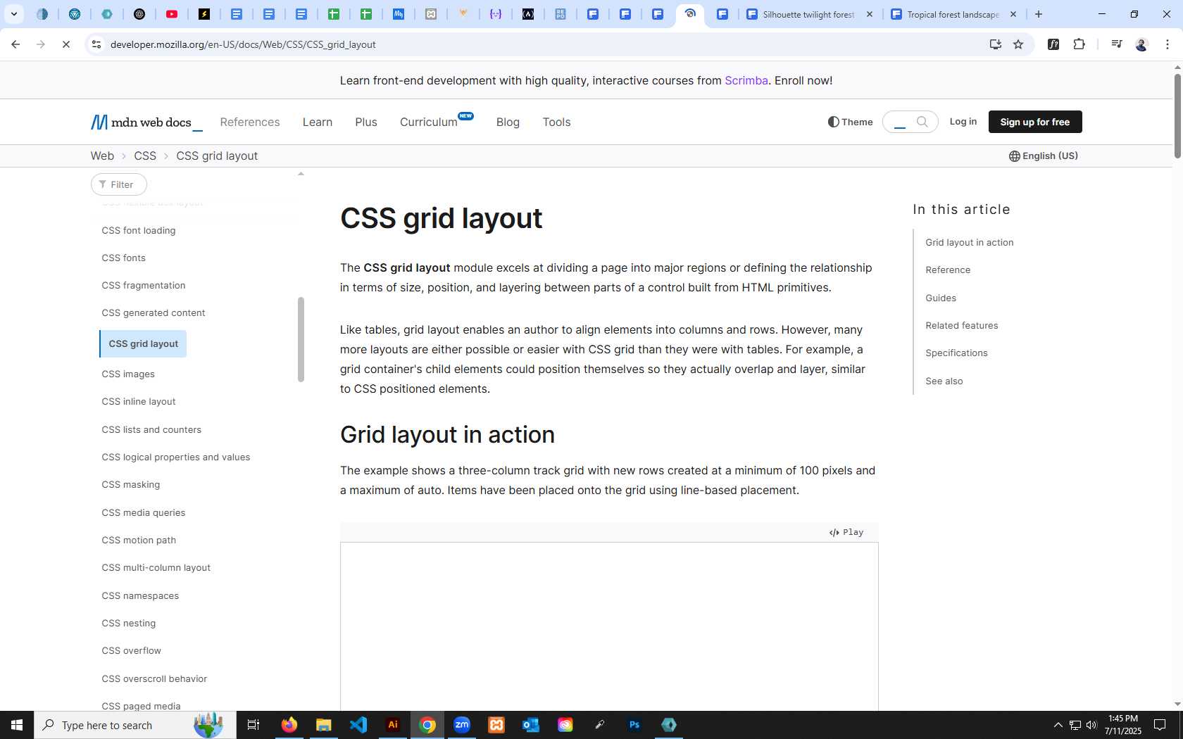Screen dimensions: 1183x739
Task: Jump to Guides in article outline
Action: click(x=941, y=298)
